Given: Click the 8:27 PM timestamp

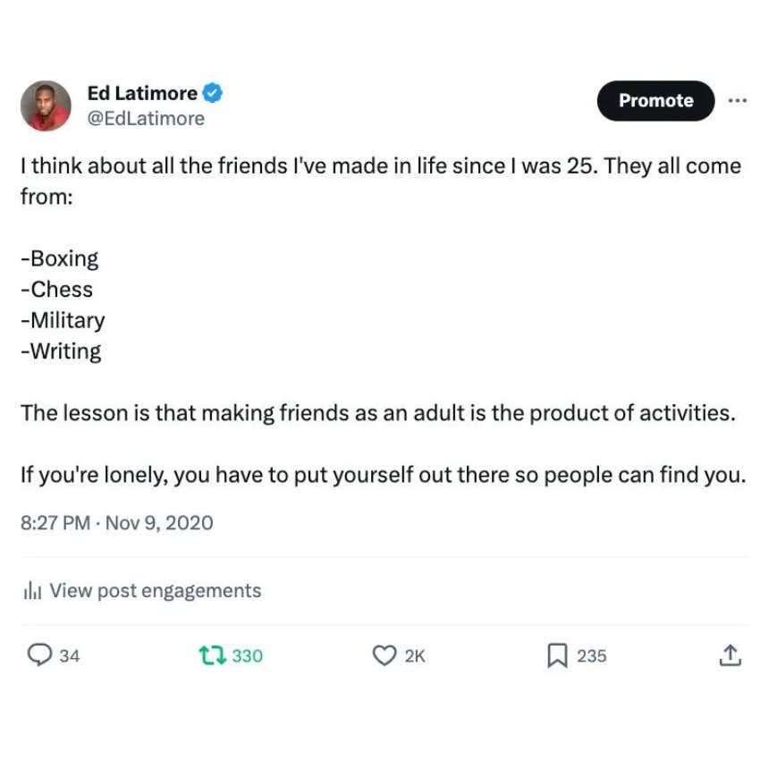Looking at the screenshot, I should pos(55,523).
